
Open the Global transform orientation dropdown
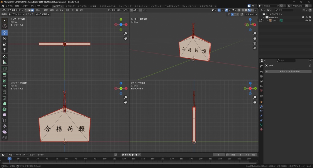pyautogui.click(x=115, y=10)
